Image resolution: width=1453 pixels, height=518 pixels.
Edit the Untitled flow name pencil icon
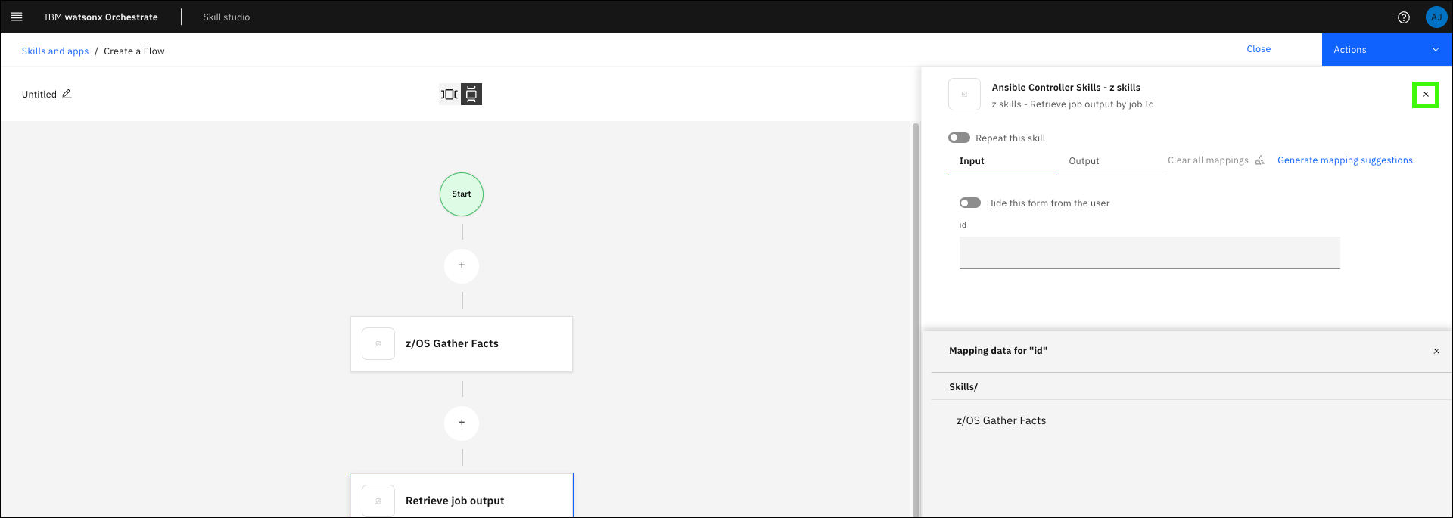tap(67, 94)
